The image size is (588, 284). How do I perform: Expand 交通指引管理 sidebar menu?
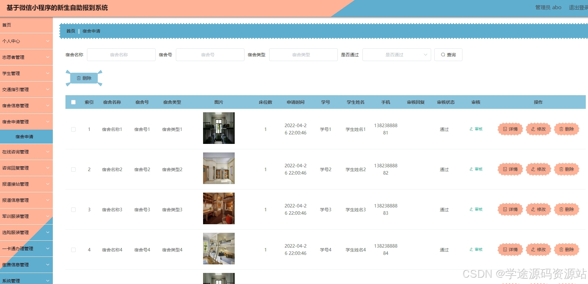point(26,90)
